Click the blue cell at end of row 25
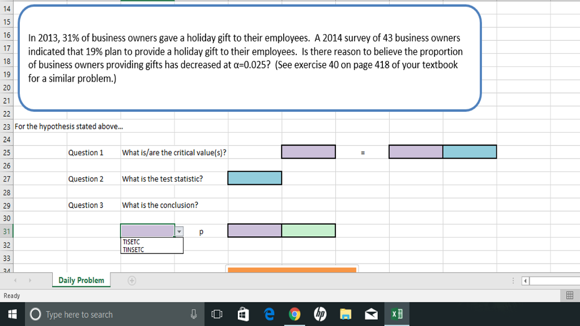This screenshot has width=580, height=326. [x=470, y=152]
